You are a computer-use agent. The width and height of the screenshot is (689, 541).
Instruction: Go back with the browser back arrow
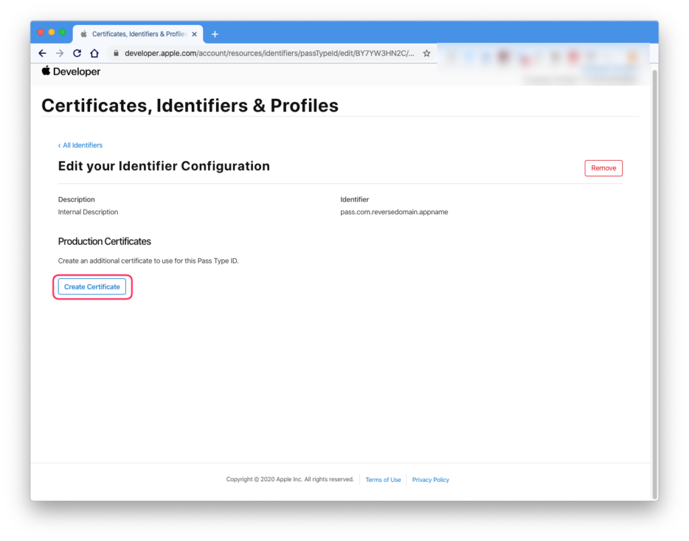[42, 53]
